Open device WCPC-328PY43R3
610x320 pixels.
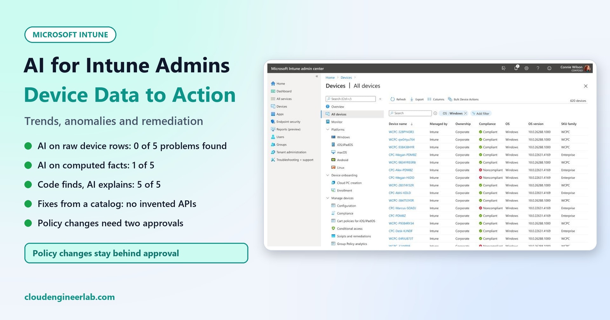pos(401,132)
